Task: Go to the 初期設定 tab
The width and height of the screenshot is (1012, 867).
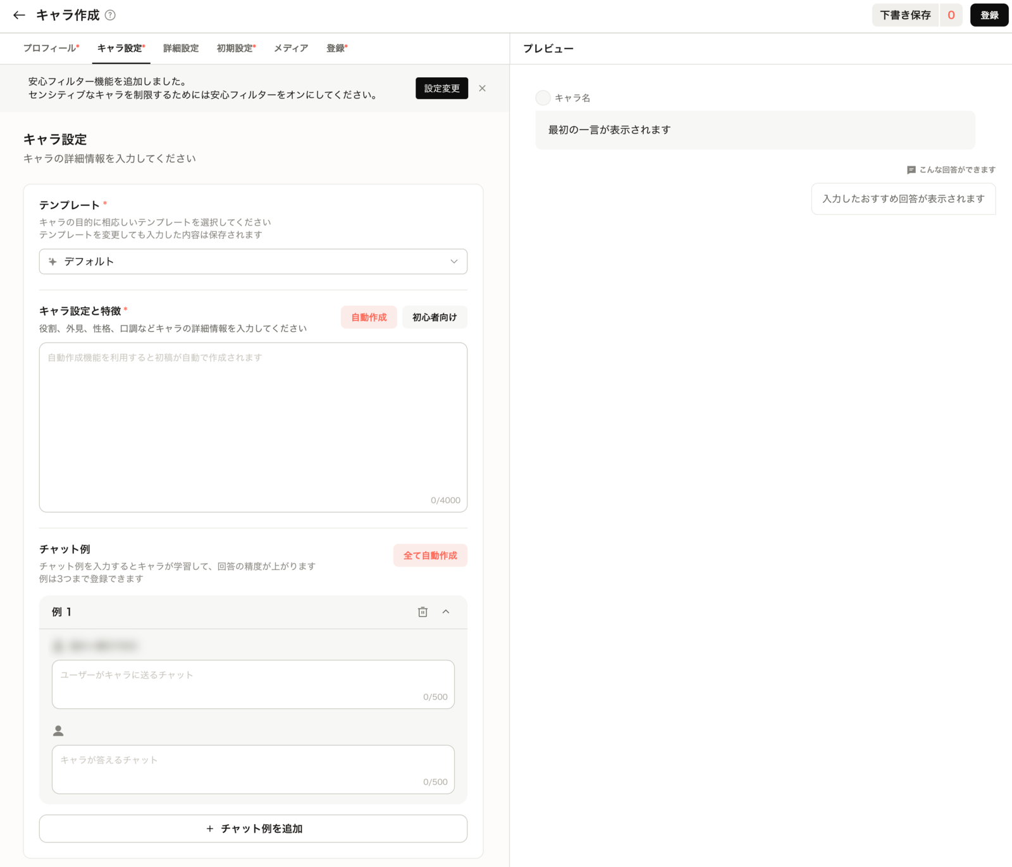Action: (x=237, y=48)
